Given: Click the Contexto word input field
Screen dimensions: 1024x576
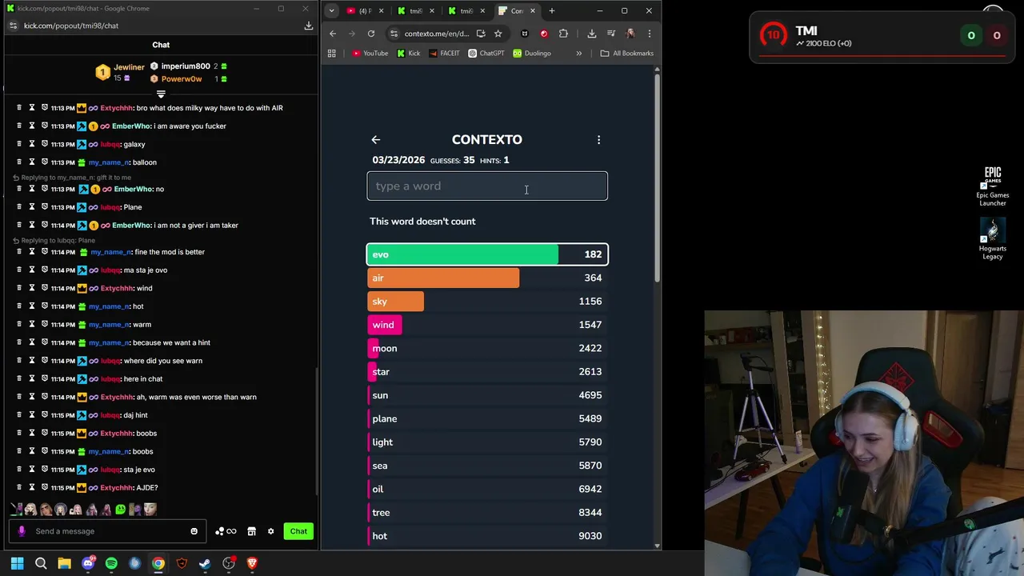Looking at the screenshot, I should [487, 186].
